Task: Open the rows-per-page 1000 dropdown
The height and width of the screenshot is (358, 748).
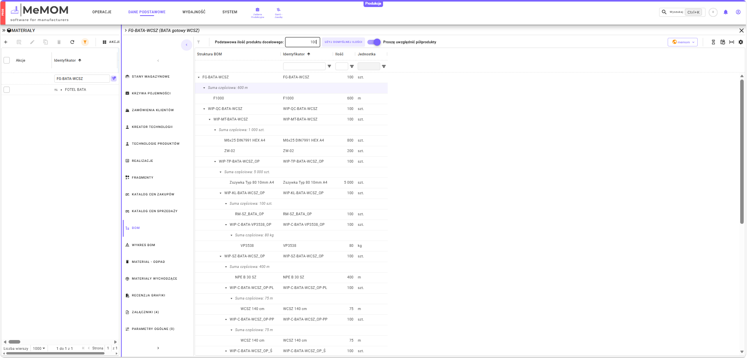Action: (39, 348)
